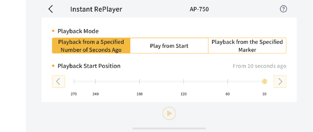The width and height of the screenshot is (313, 132).
Task: Step playback position earlier with left arrow
Action: coord(58,82)
